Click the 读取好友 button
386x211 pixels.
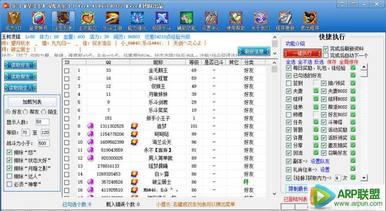click(x=21, y=65)
